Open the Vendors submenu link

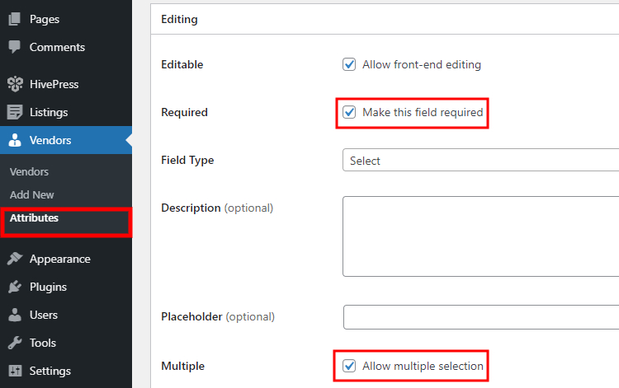coord(29,171)
